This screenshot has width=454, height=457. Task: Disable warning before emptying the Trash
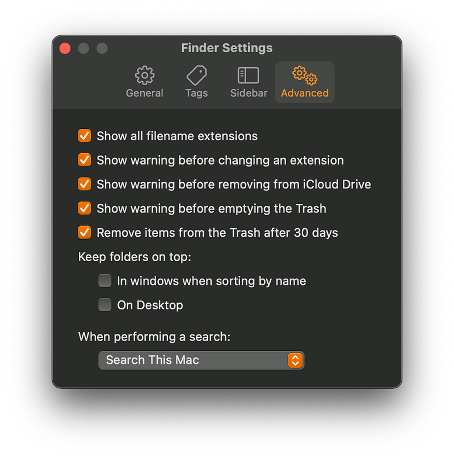tap(84, 208)
